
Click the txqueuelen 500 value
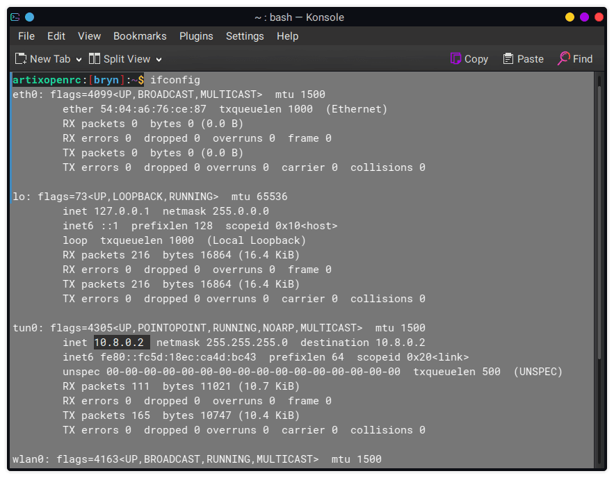coord(457,372)
